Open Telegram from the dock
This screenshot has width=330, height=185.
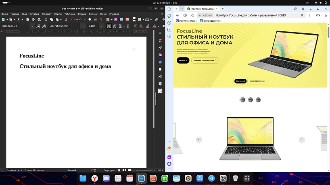pos(211,178)
